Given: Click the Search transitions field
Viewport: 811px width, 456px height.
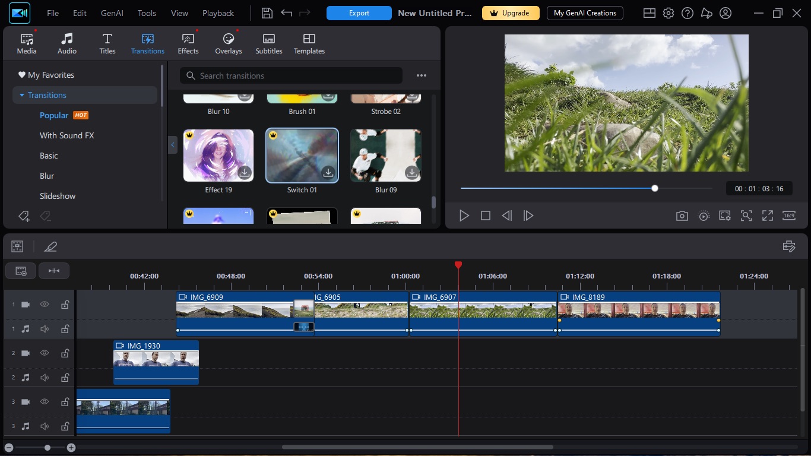Looking at the screenshot, I should [x=291, y=76].
